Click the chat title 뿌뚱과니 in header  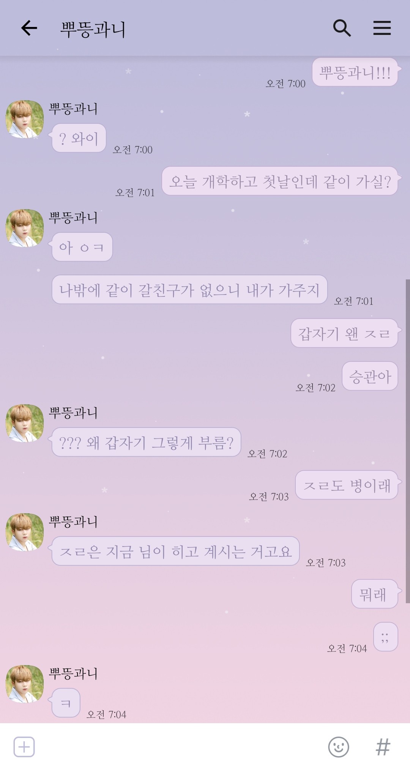click(93, 29)
